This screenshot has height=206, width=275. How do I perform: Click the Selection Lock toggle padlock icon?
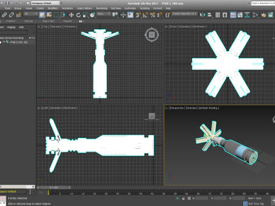pos(183,199)
